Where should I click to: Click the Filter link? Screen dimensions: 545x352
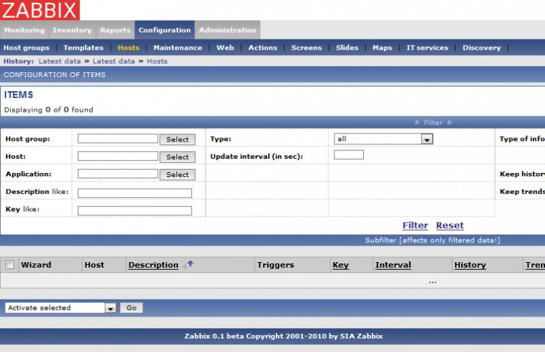click(415, 225)
